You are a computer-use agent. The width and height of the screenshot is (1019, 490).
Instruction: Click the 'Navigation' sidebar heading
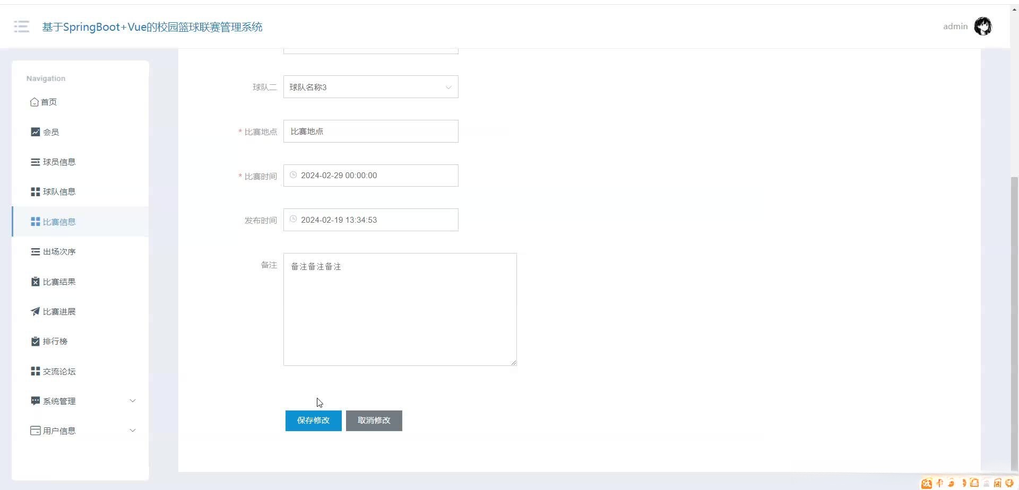click(x=46, y=78)
